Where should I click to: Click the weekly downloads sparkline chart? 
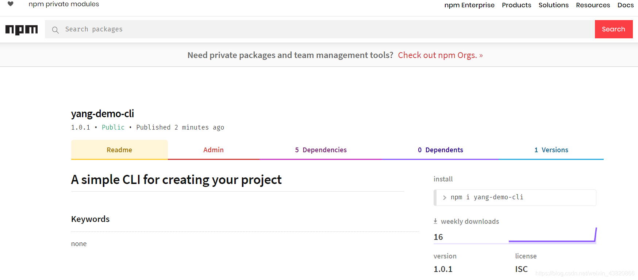tap(553, 236)
